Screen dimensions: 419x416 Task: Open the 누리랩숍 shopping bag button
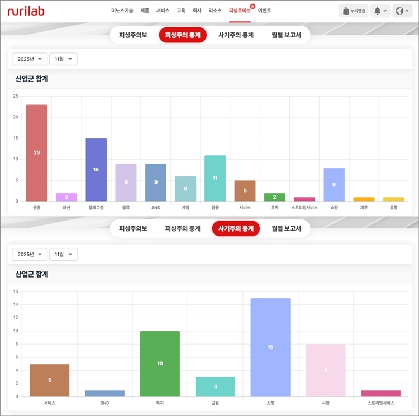point(353,11)
